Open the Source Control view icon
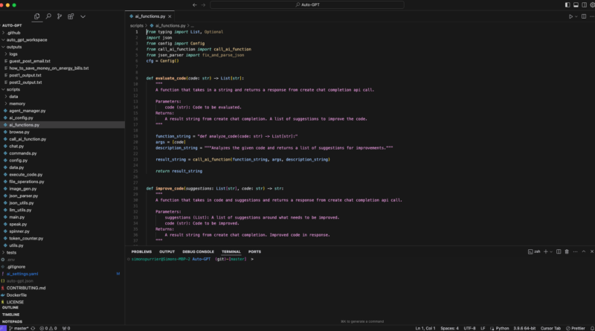 click(x=59, y=16)
